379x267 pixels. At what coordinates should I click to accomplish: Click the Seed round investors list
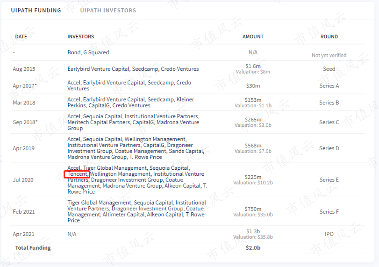(133, 69)
